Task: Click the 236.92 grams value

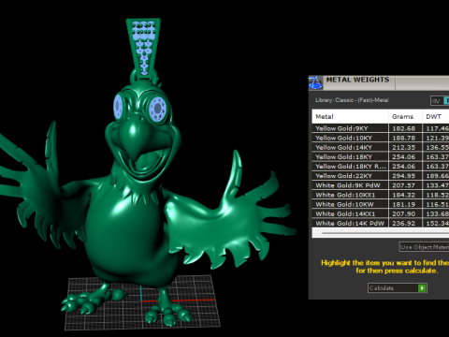Action: 404,224
